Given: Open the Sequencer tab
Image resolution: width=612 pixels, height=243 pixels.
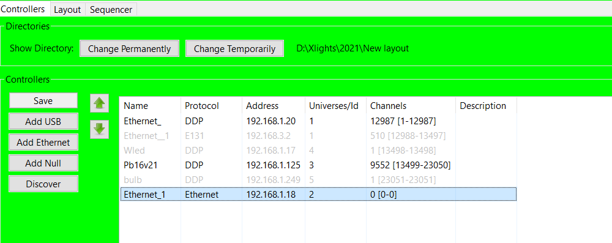Looking at the screenshot, I should click(111, 9).
